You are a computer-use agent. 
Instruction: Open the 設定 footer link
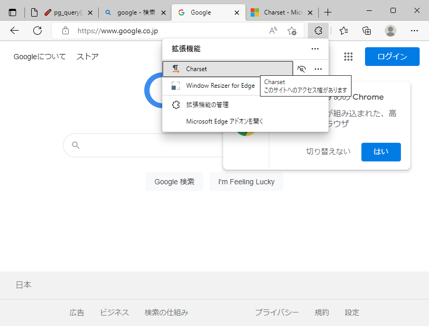click(352, 313)
